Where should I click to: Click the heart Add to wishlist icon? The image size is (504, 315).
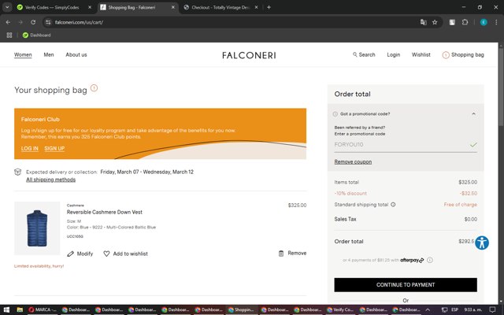(x=106, y=254)
